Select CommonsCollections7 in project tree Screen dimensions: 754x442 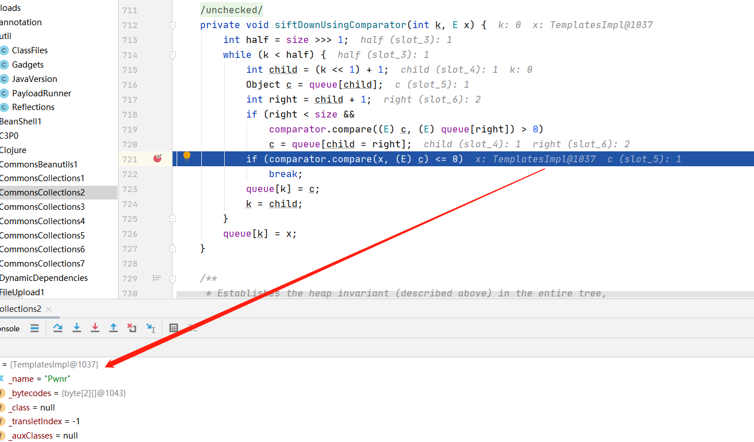click(x=42, y=264)
